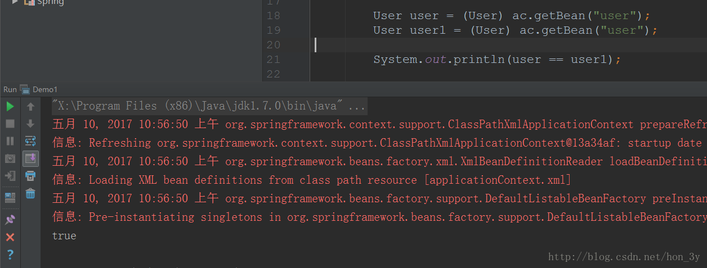Click line number 20 in the gutter
The image size is (707, 268).
(274, 45)
